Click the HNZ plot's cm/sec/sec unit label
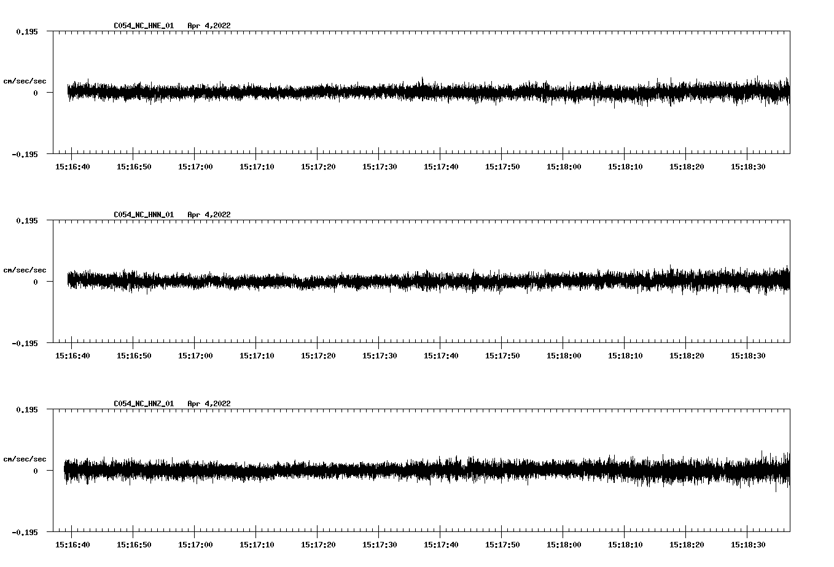The height and width of the screenshot is (567, 834). click(x=25, y=459)
